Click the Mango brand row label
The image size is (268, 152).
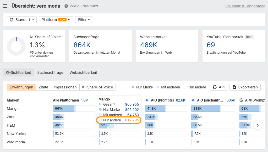13,109
